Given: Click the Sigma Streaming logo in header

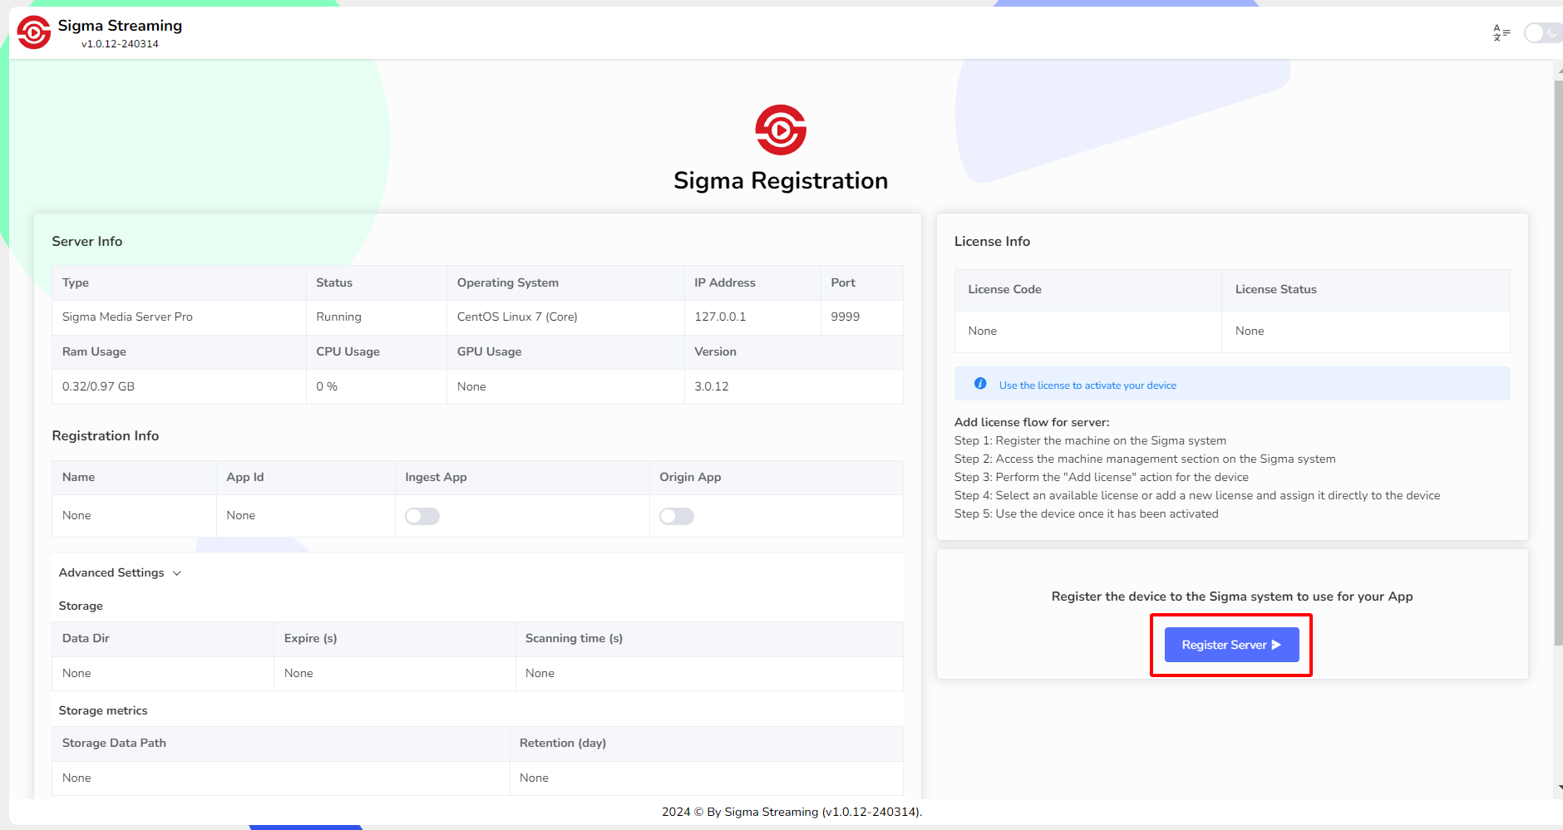Looking at the screenshot, I should (34, 33).
